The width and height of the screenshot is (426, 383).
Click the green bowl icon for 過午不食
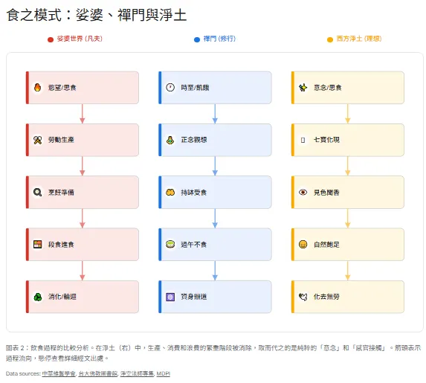(170, 245)
